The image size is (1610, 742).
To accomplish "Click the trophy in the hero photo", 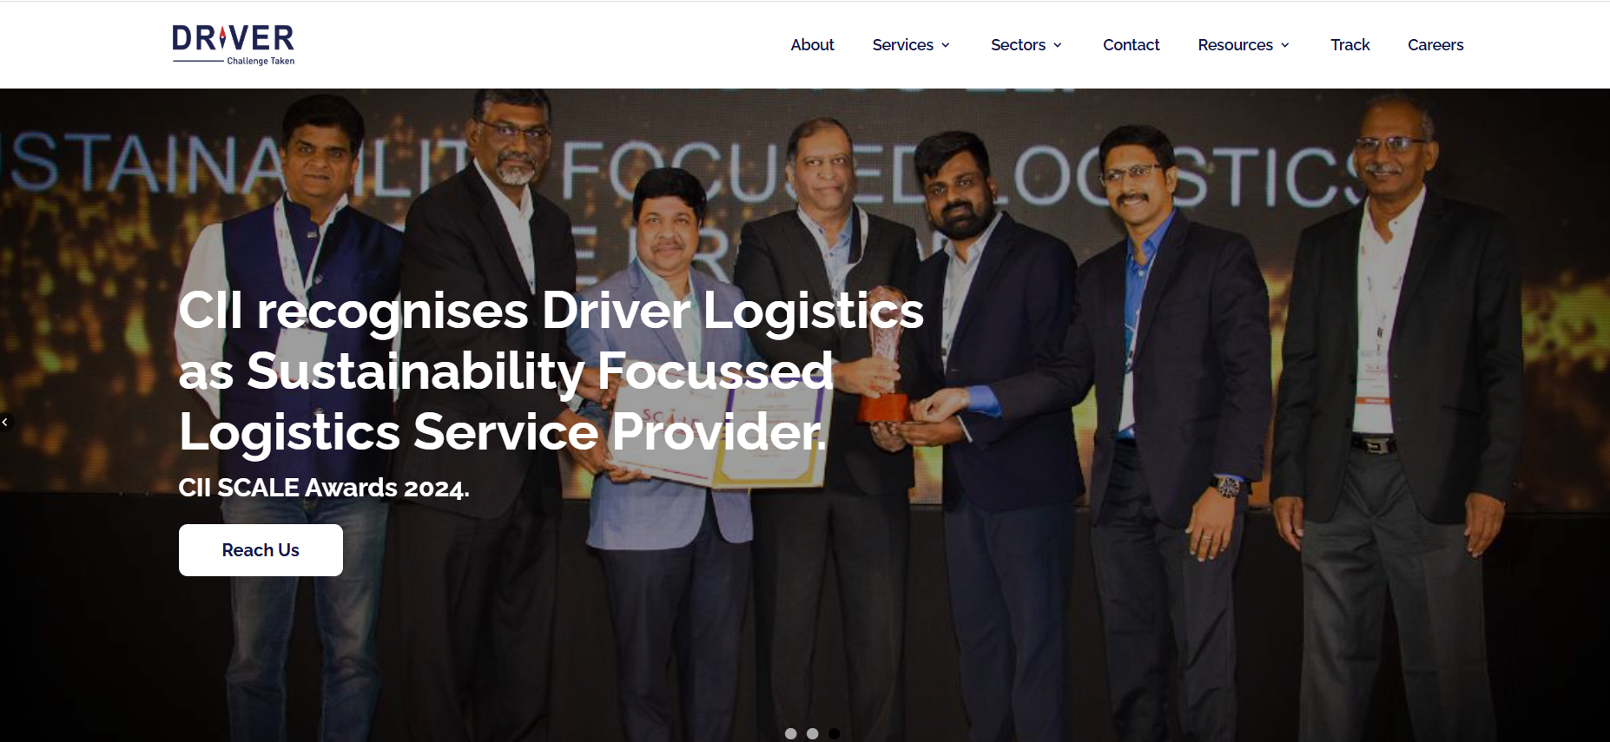I will click(886, 354).
